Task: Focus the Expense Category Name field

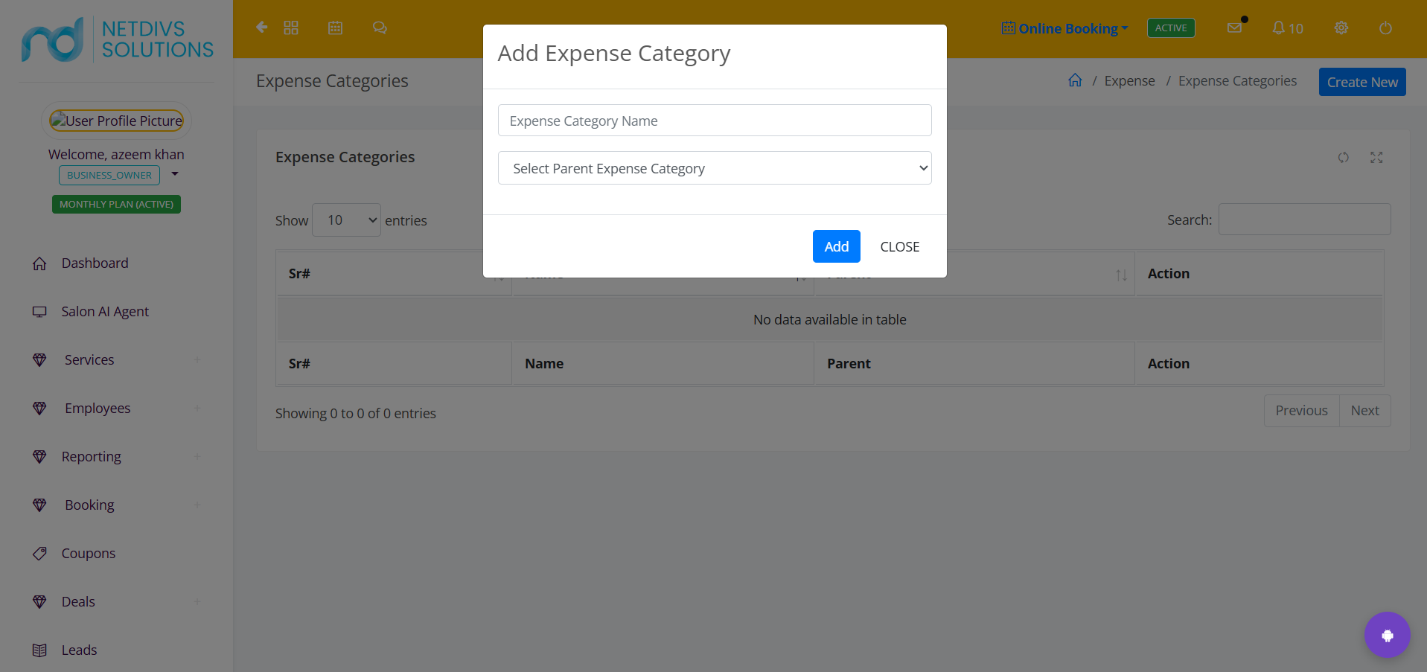Action: coord(715,121)
